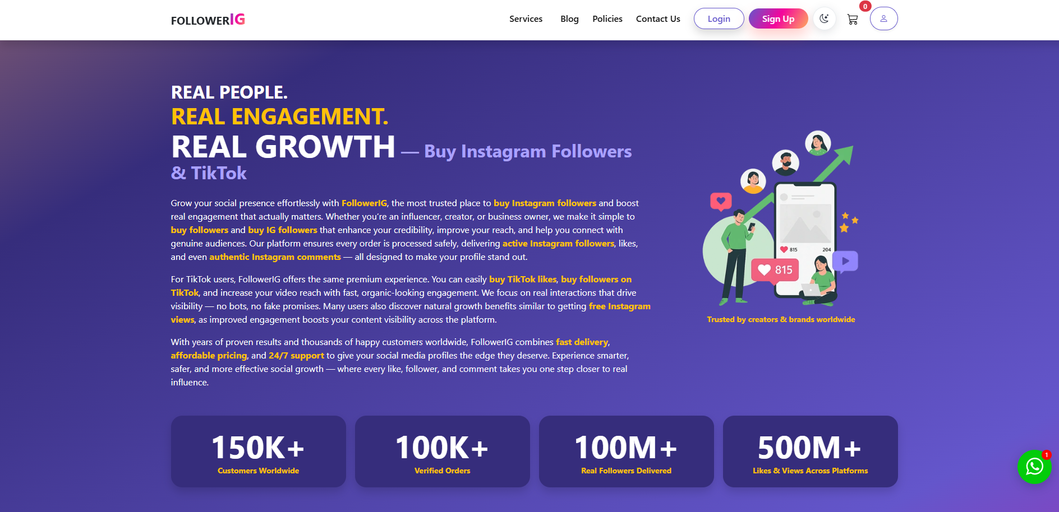Follow the 'buy Instagram followers' link
This screenshot has height=512, width=1059.
[545, 203]
